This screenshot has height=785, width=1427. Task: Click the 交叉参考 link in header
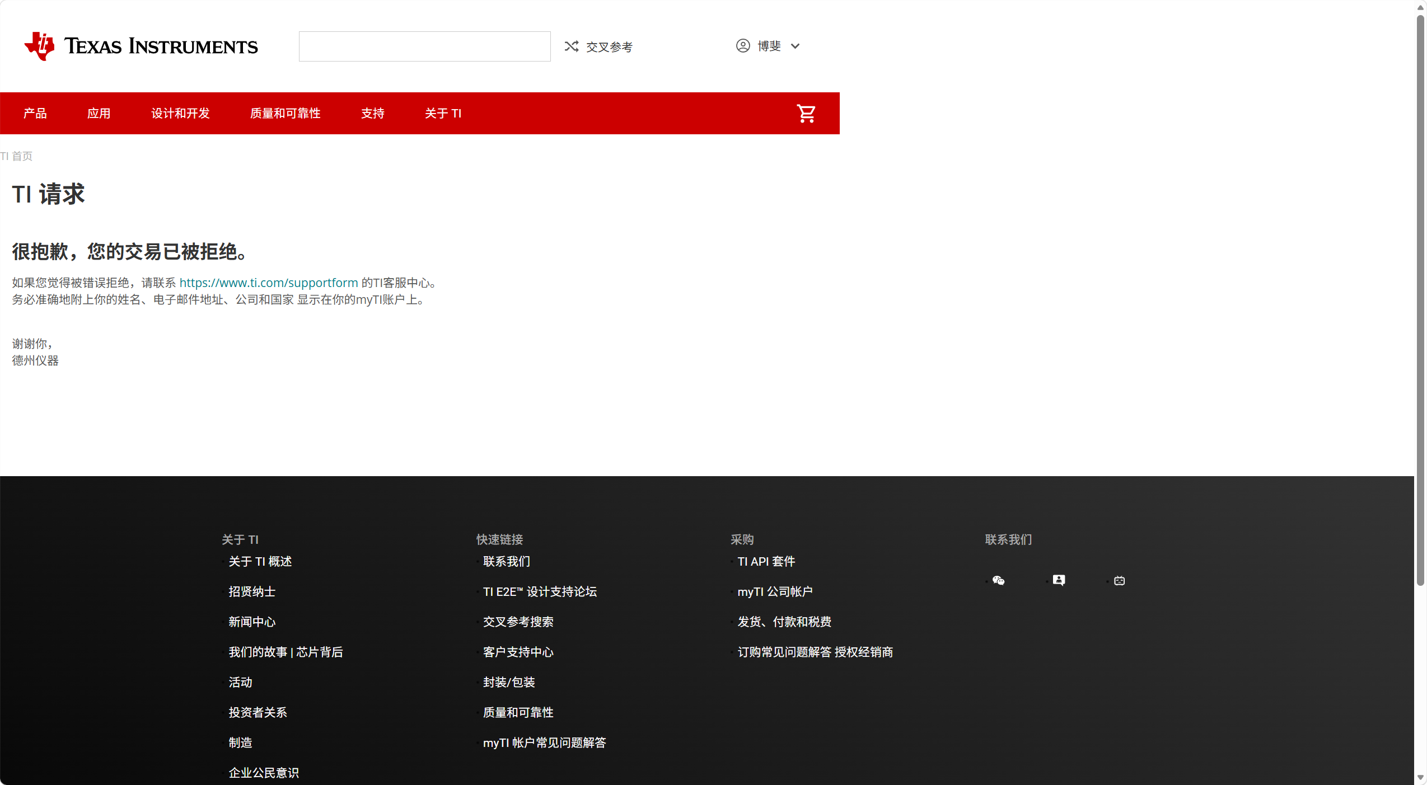[x=609, y=47]
